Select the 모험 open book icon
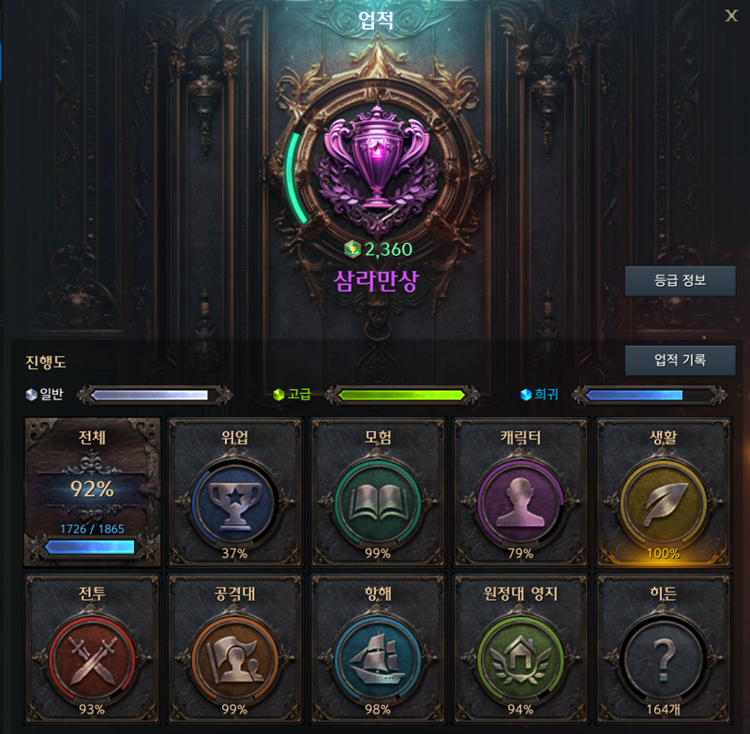 tap(378, 503)
